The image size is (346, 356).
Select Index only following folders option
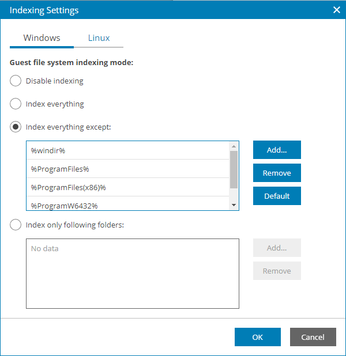[16, 225]
